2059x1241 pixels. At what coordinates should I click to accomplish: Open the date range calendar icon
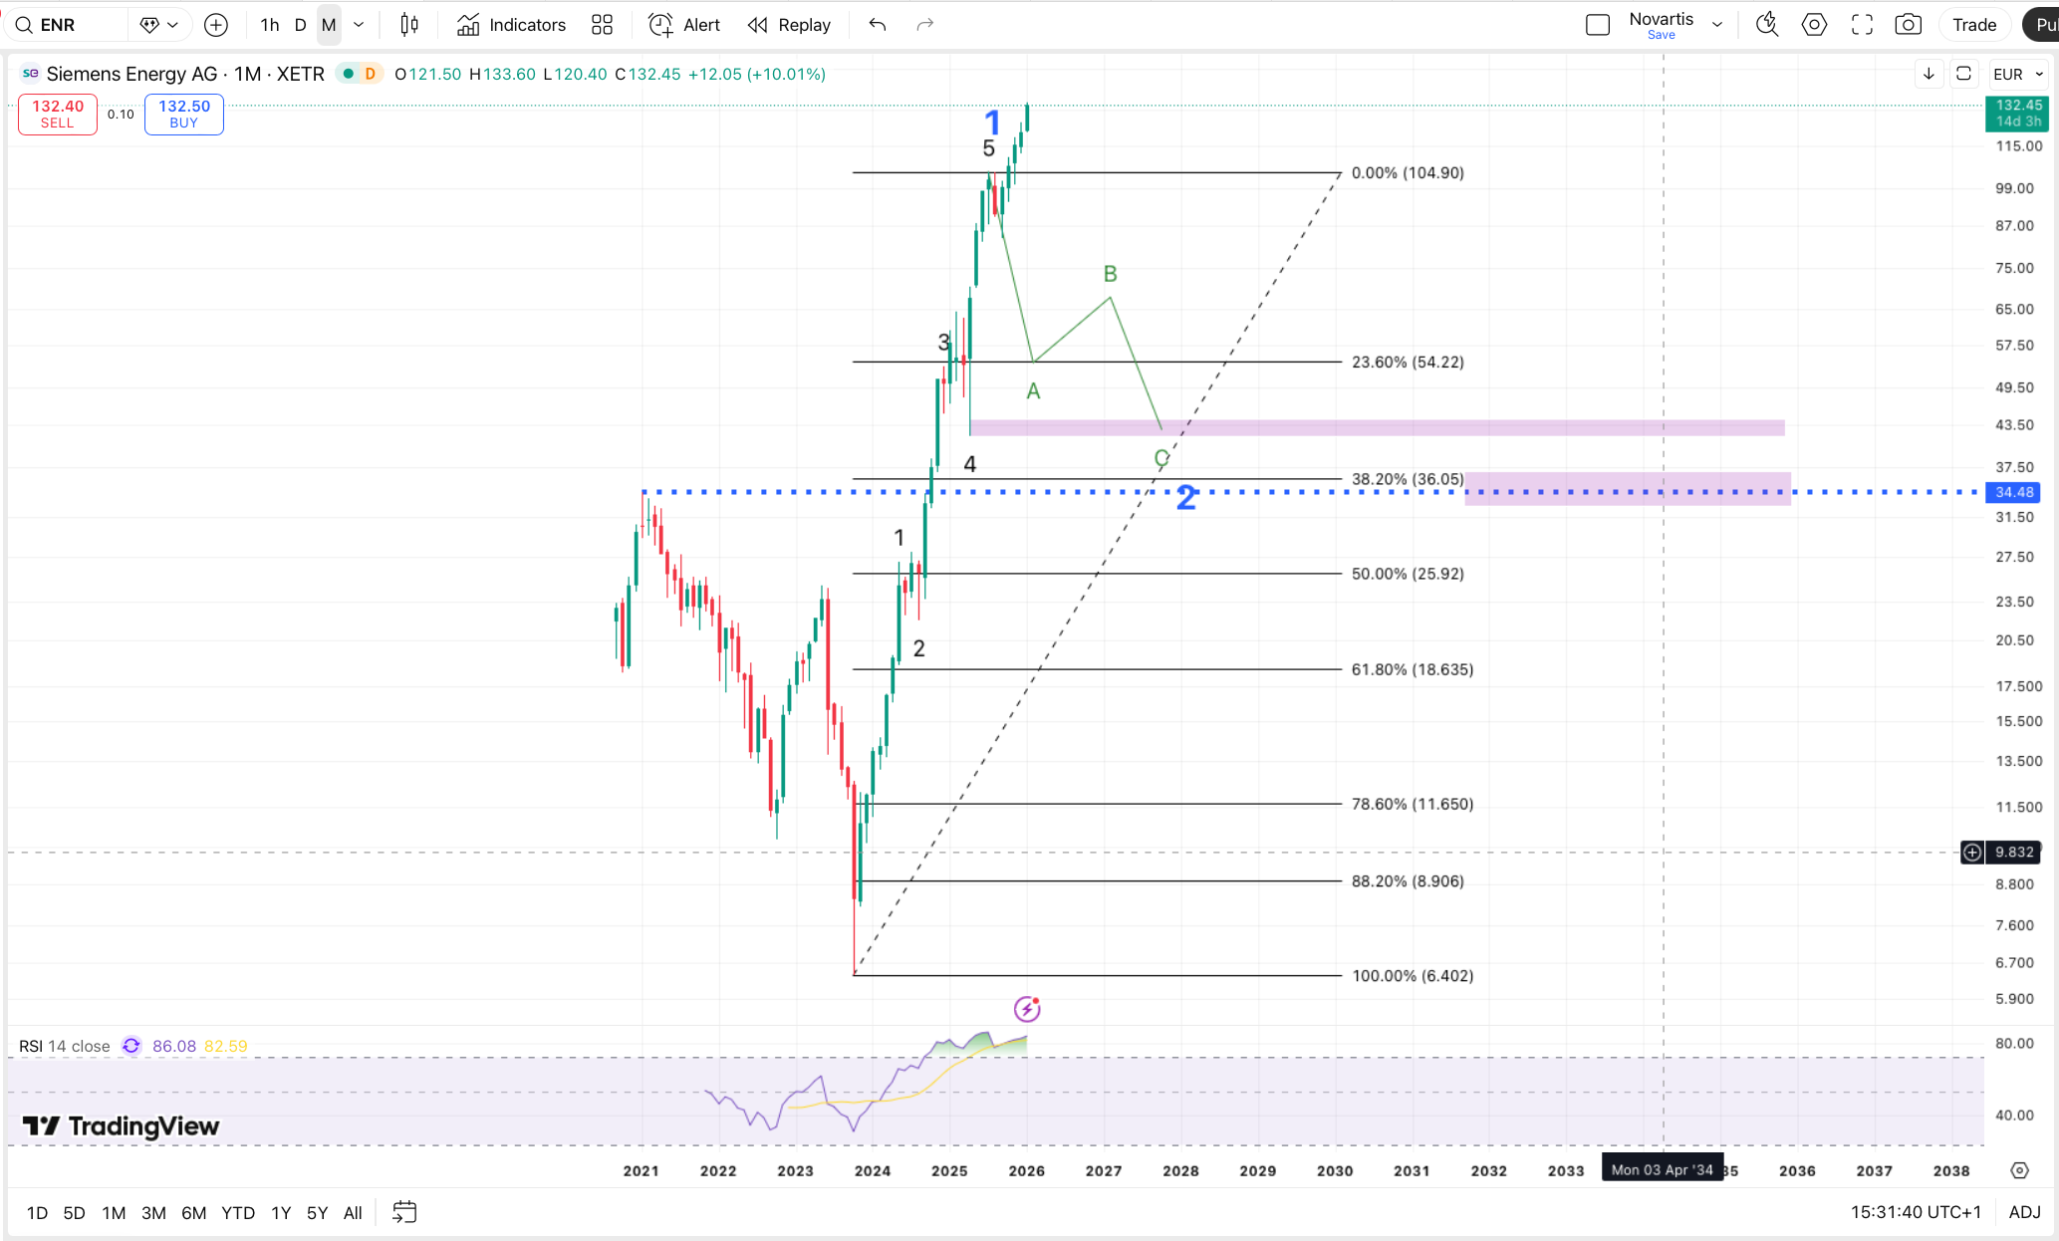[x=404, y=1212]
